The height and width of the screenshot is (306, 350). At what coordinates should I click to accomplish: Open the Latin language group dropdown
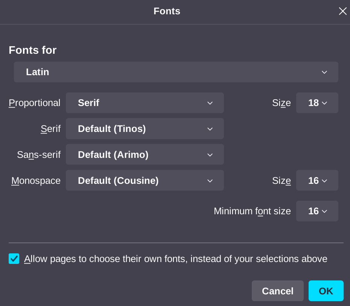[x=176, y=72]
